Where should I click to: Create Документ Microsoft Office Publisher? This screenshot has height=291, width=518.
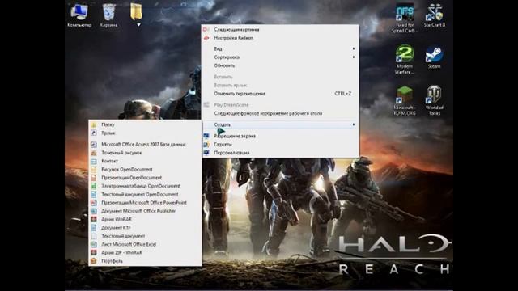[145, 211]
